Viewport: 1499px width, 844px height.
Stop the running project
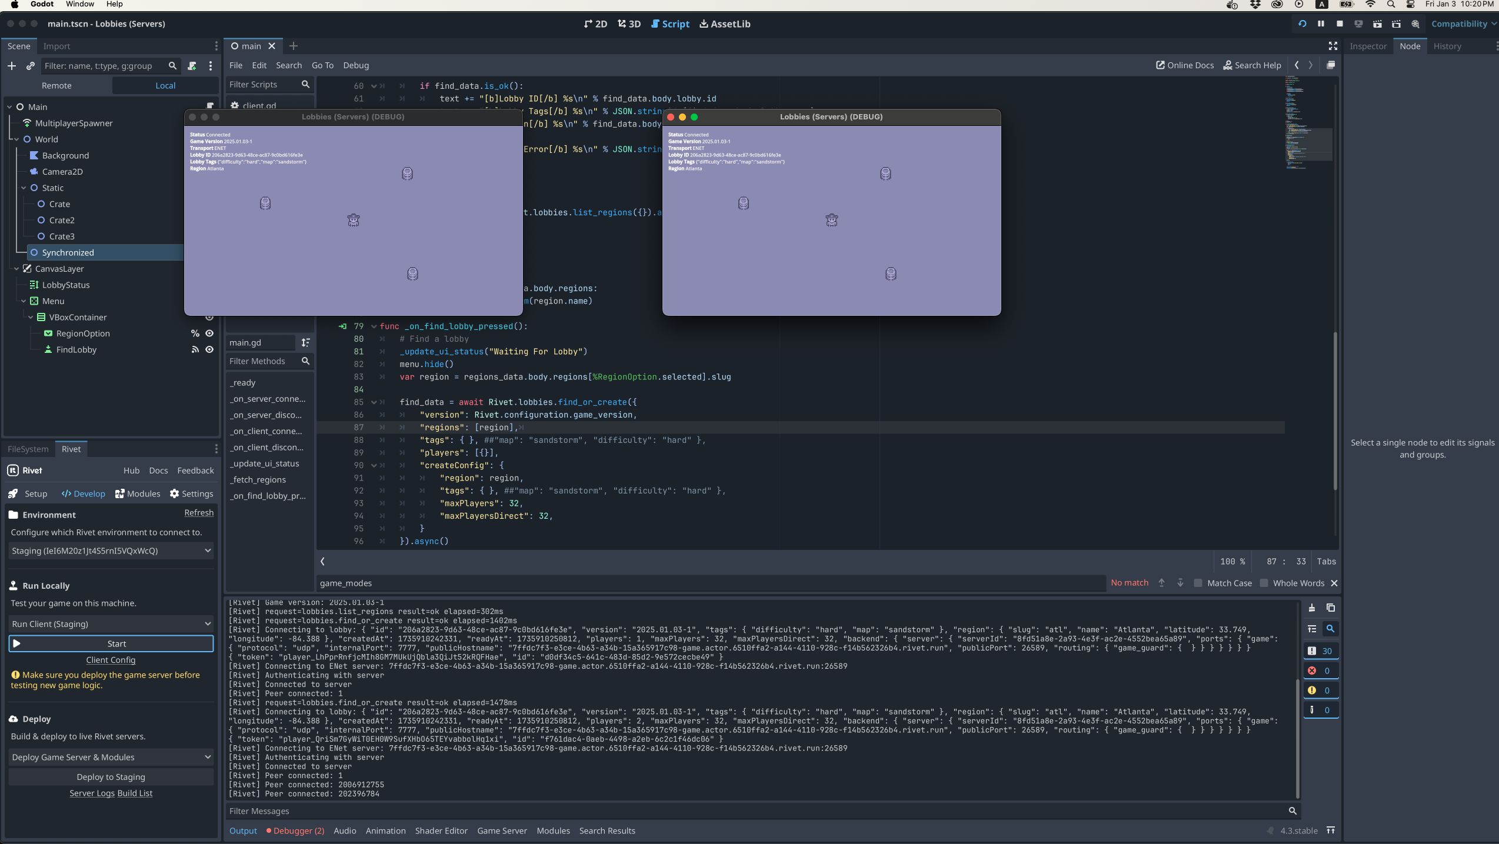1340,24
